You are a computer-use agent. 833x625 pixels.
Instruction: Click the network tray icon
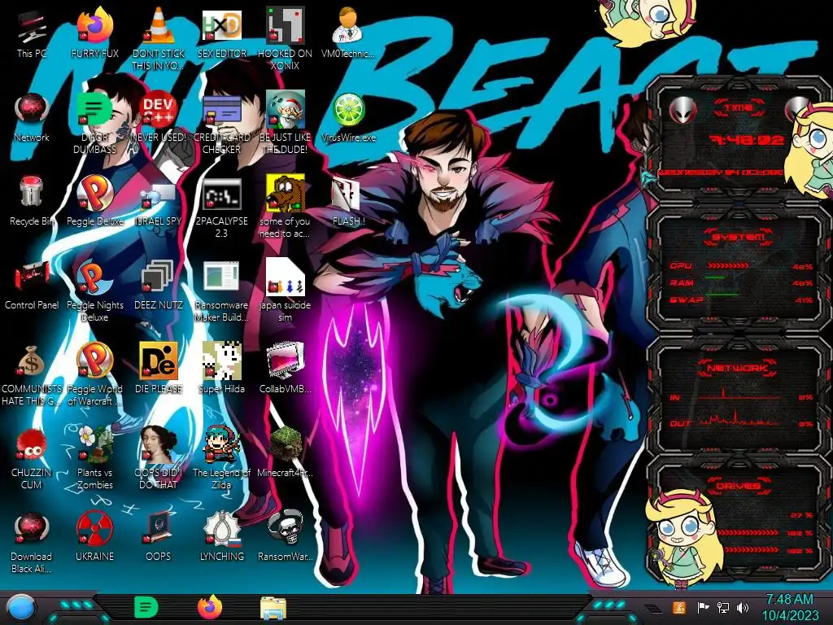[722, 607]
